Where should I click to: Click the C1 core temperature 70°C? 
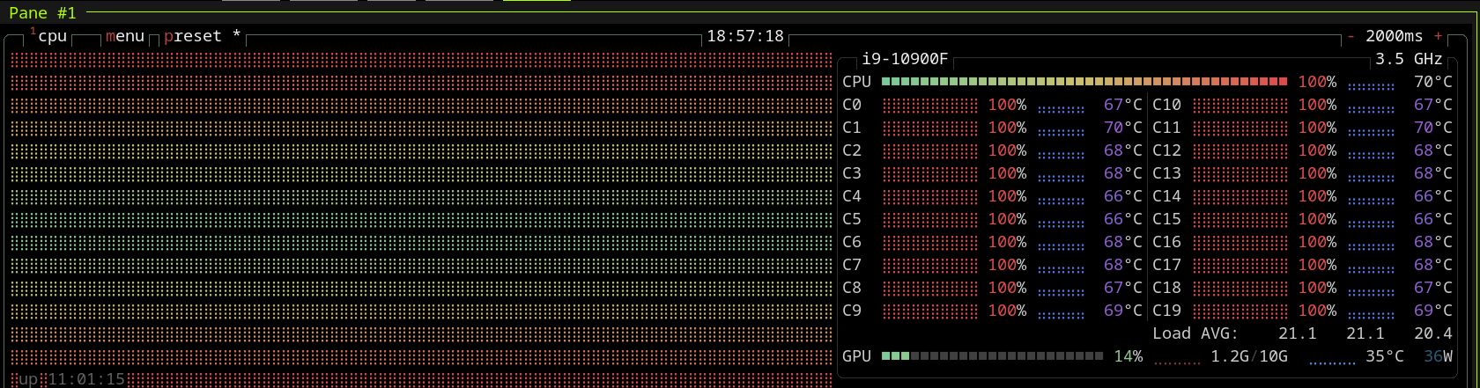(1122, 128)
